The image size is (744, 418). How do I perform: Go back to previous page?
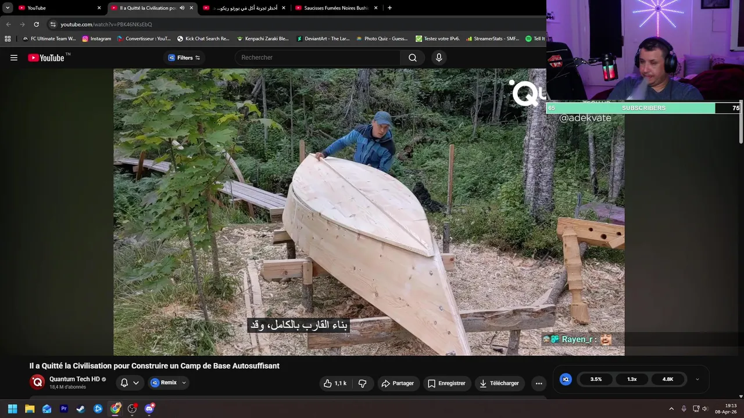8,24
